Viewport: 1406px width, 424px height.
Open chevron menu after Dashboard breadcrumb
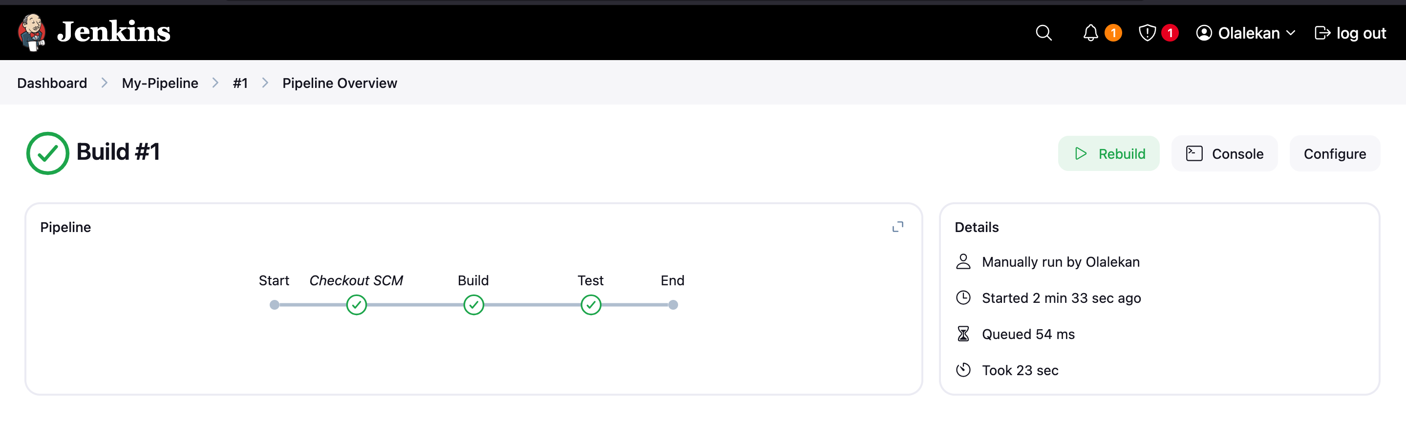(x=104, y=83)
